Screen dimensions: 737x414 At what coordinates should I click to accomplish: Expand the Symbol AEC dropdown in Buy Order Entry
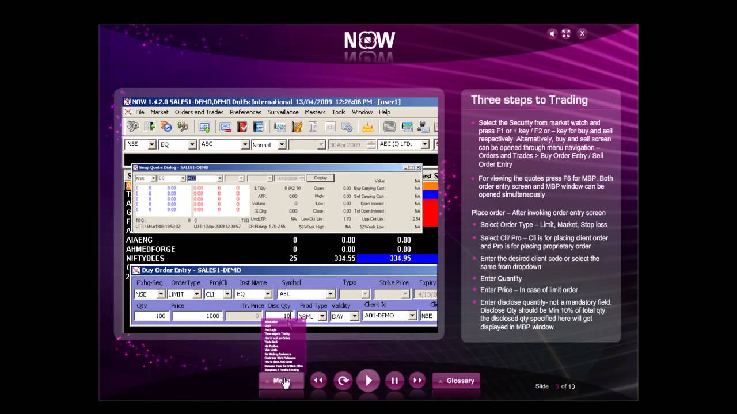(330, 294)
